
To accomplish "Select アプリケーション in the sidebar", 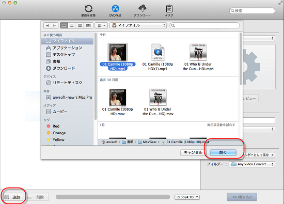I will pyautogui.click(x=67, y=48).
